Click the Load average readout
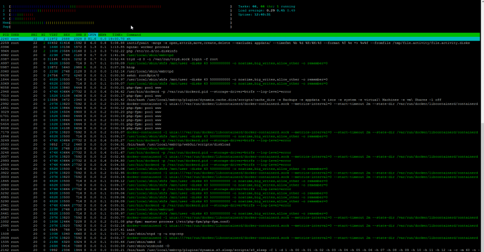This screenshot has width=484, height=252. pos(266,11)
